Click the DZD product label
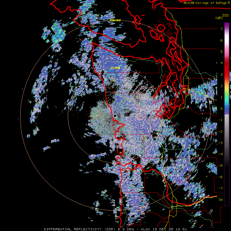Viewport: 231px width, 231px height. tap(226, 15)
